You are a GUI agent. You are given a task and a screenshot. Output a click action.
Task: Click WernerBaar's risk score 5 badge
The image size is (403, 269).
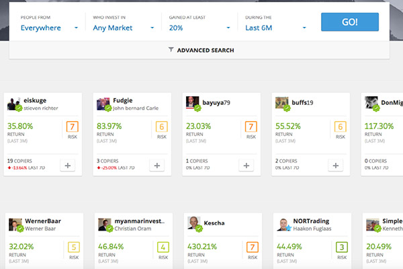(74, 247)
